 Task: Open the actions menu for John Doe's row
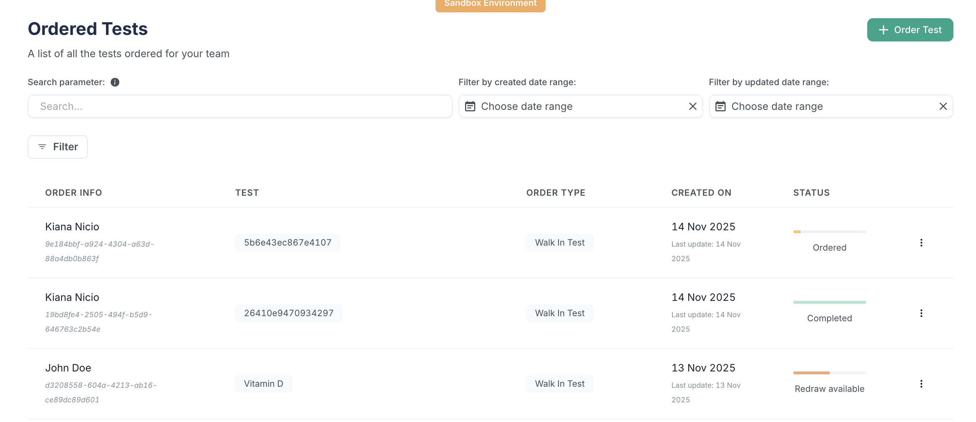[921, 384]
